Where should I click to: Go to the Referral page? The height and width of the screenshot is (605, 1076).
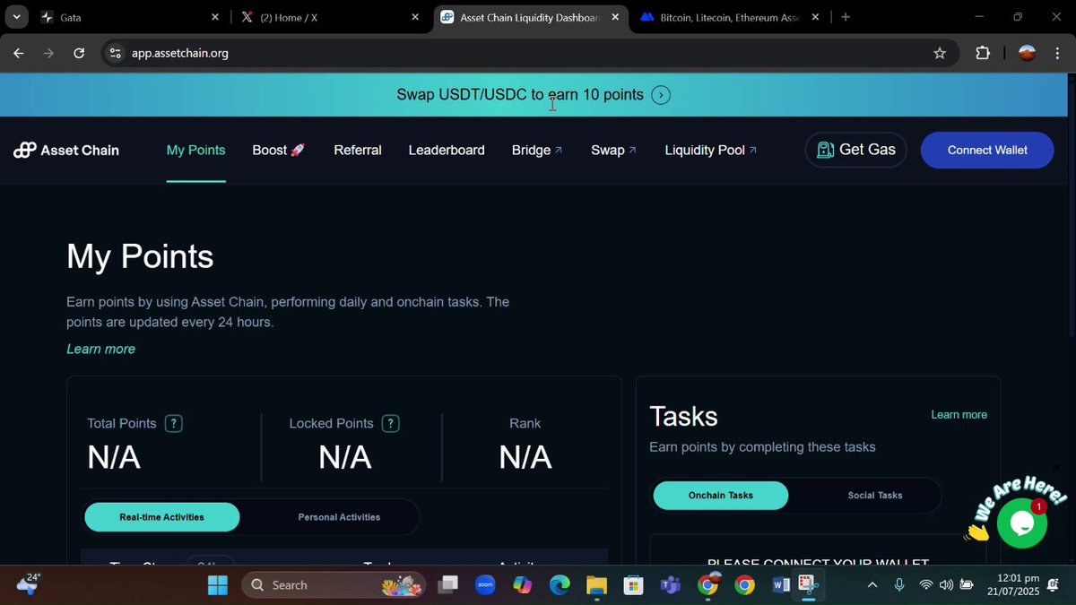tap(358, 151)
